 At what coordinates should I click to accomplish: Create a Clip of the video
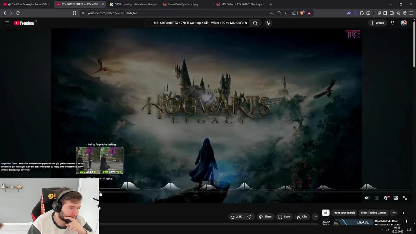point(302,217)
